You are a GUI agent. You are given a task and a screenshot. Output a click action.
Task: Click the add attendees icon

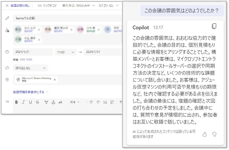[7, 30]
